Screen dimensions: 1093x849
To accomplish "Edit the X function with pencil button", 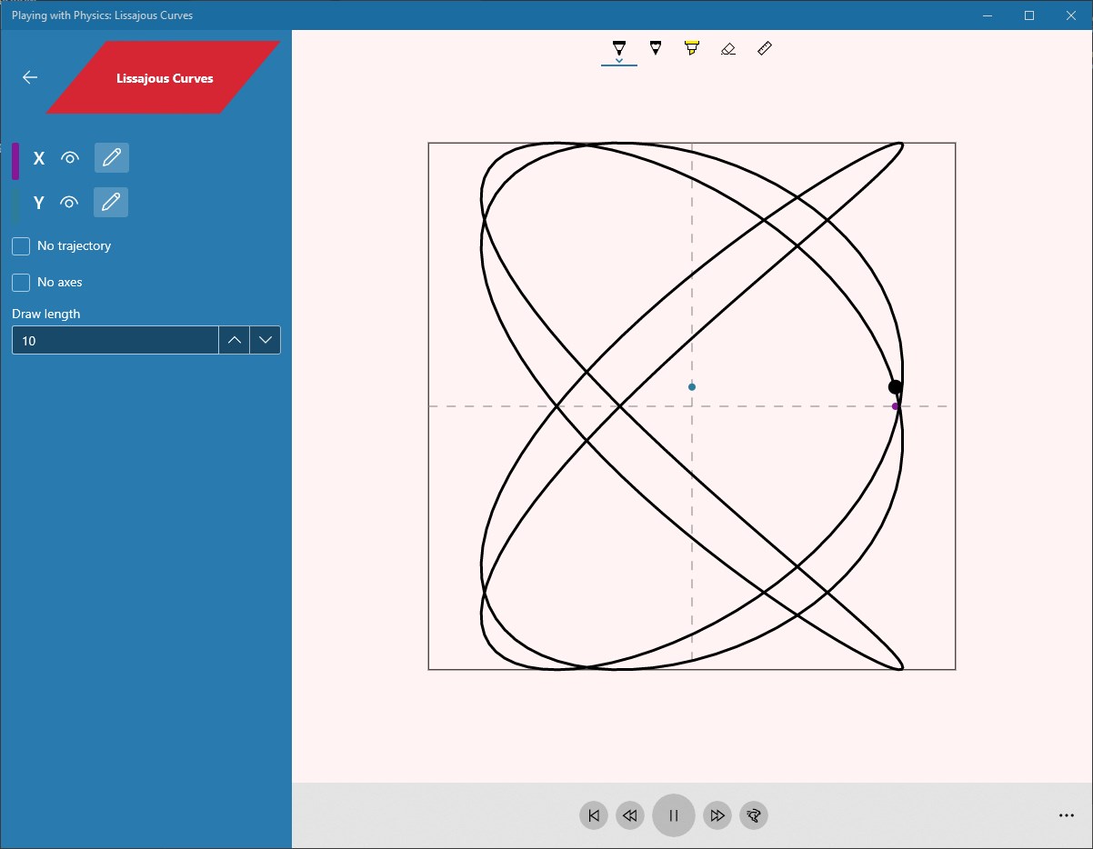I will tap(112, 157).
